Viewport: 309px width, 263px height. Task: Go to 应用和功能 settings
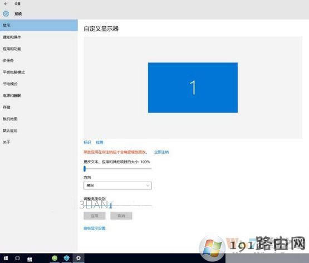pyautogui.click(x=39, y=48)
